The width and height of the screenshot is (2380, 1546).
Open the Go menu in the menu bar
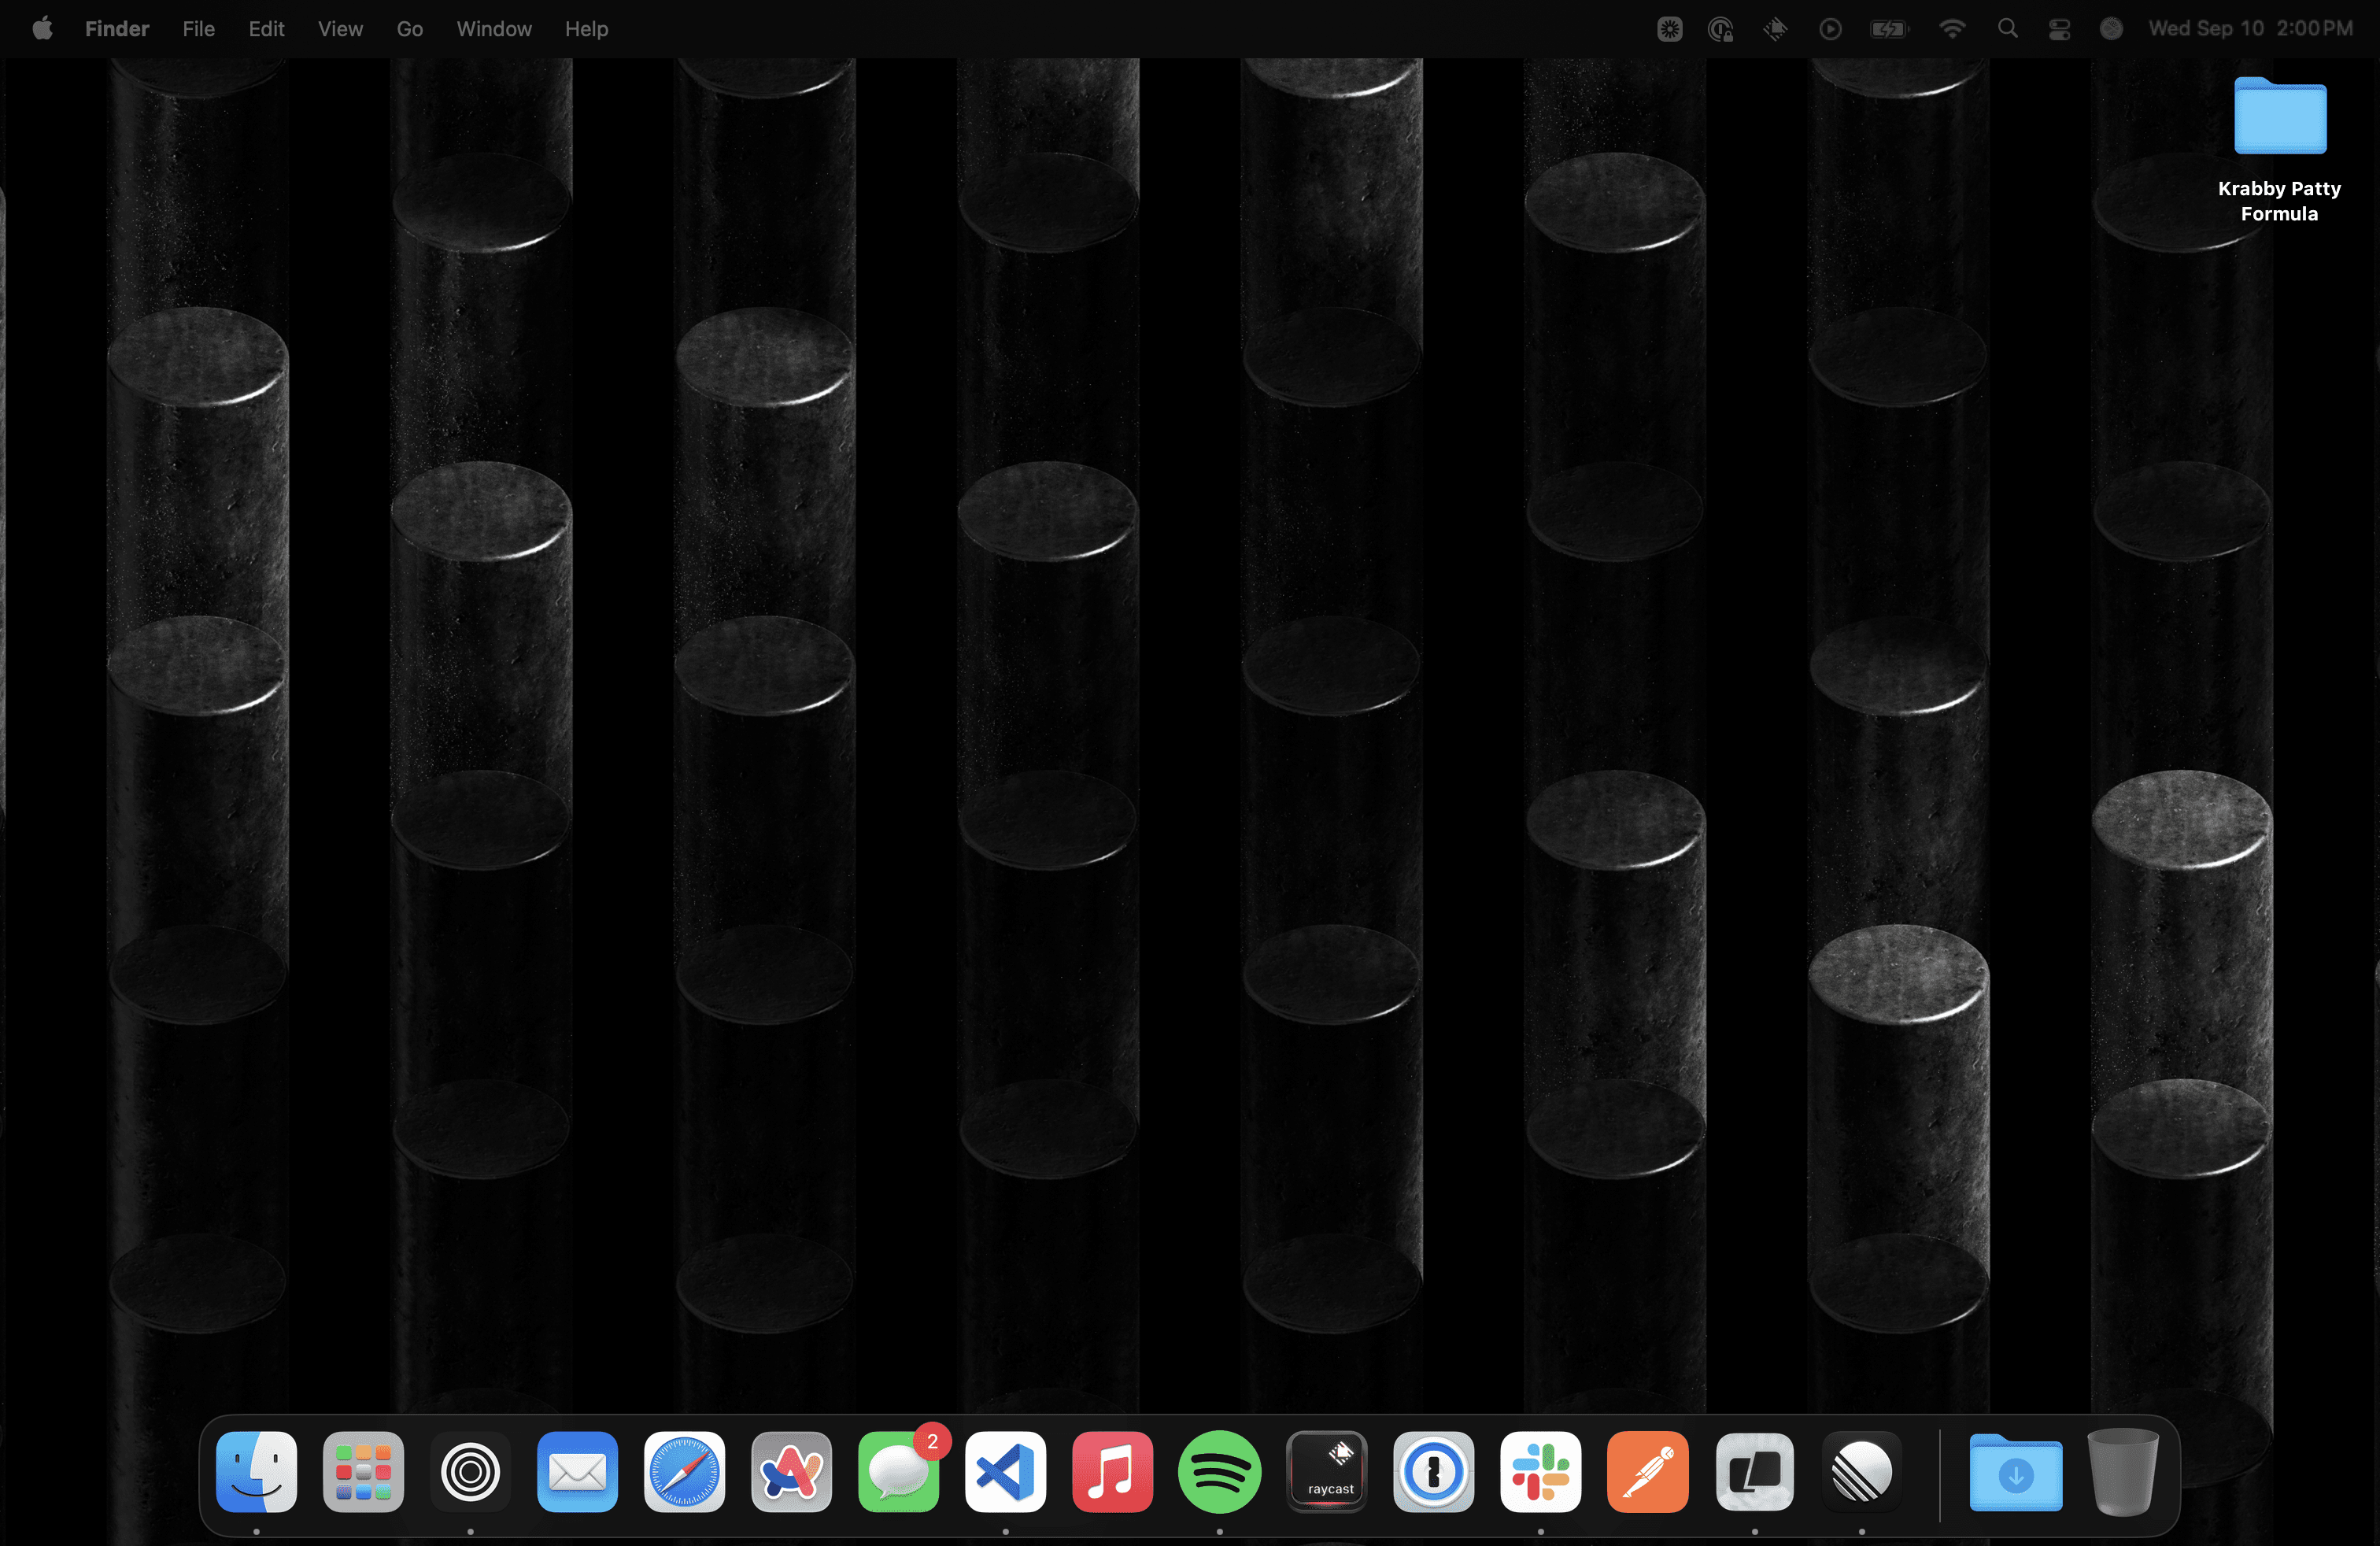click(409, 28)
